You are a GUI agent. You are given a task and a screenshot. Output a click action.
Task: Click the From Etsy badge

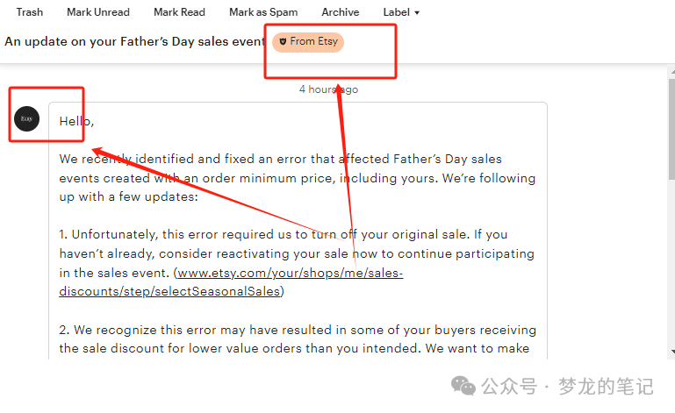(x=308, y=42)
